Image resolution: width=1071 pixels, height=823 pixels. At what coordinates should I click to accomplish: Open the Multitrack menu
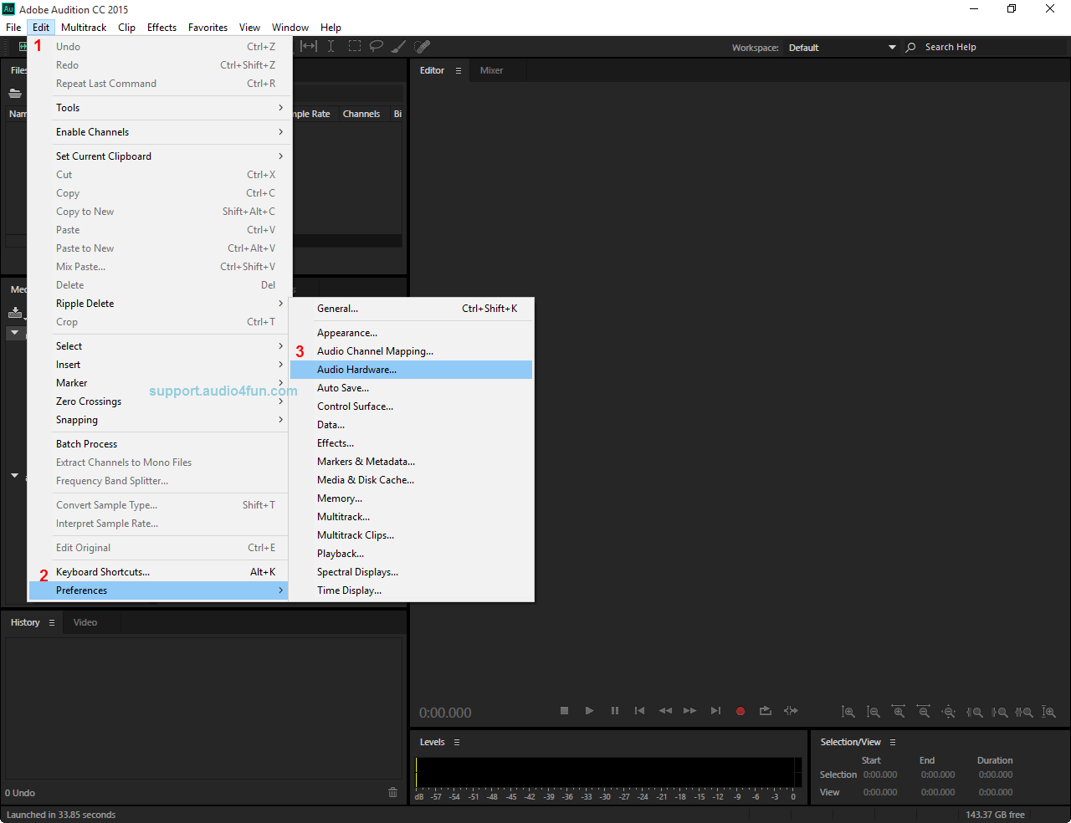84,28
